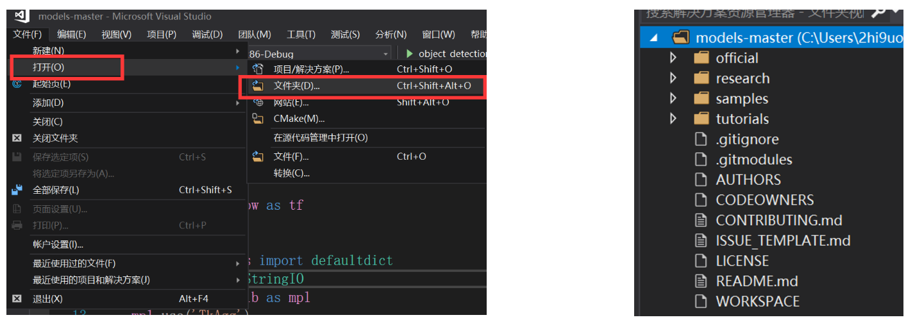Screen dimensions: 915x322
Task: Open 最近使用过的文件(F) submenu
Action: [129, 263]
